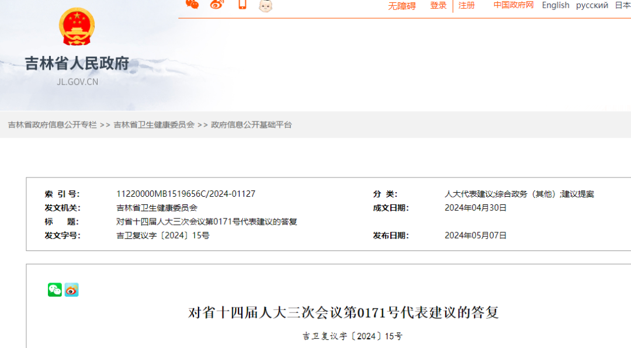Select 成文日期 value 2024年04月30日

(x=476, y=208)
